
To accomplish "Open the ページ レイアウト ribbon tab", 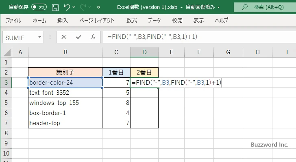I will point(97,20).
